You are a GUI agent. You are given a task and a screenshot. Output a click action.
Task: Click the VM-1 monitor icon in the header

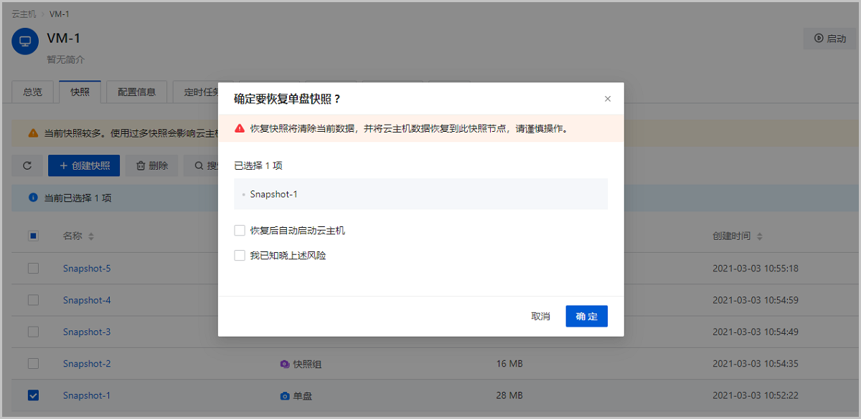click(x=24, y=41)
